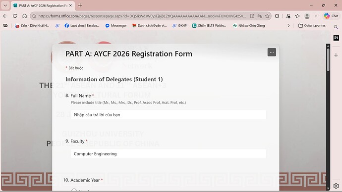The image size is (342, 192).
Task: Open Nhà xe Chín Giang bookmark
Action: tap(249, 25)
